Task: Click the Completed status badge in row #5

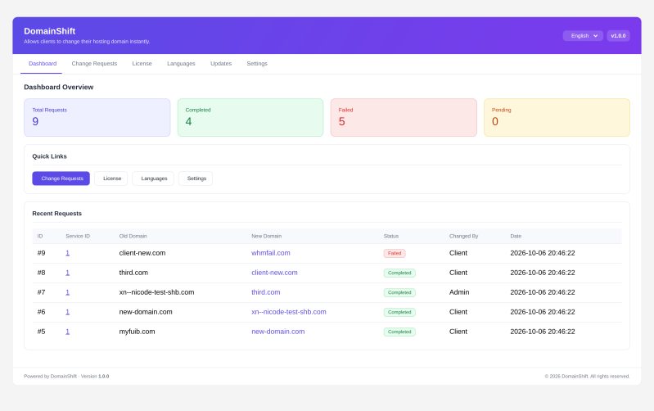Action: coord(399,332)
